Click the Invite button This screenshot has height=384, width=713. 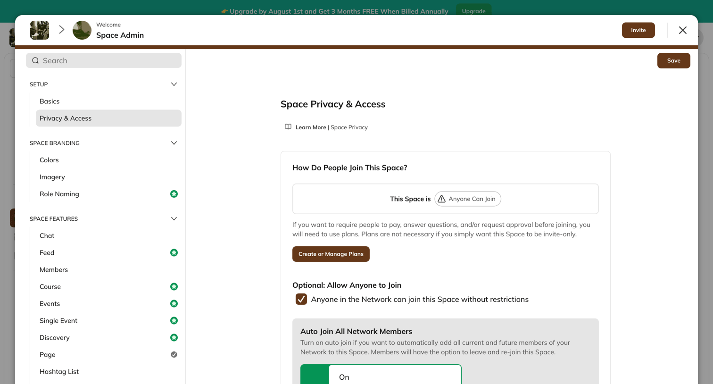(x=638, y=30)
